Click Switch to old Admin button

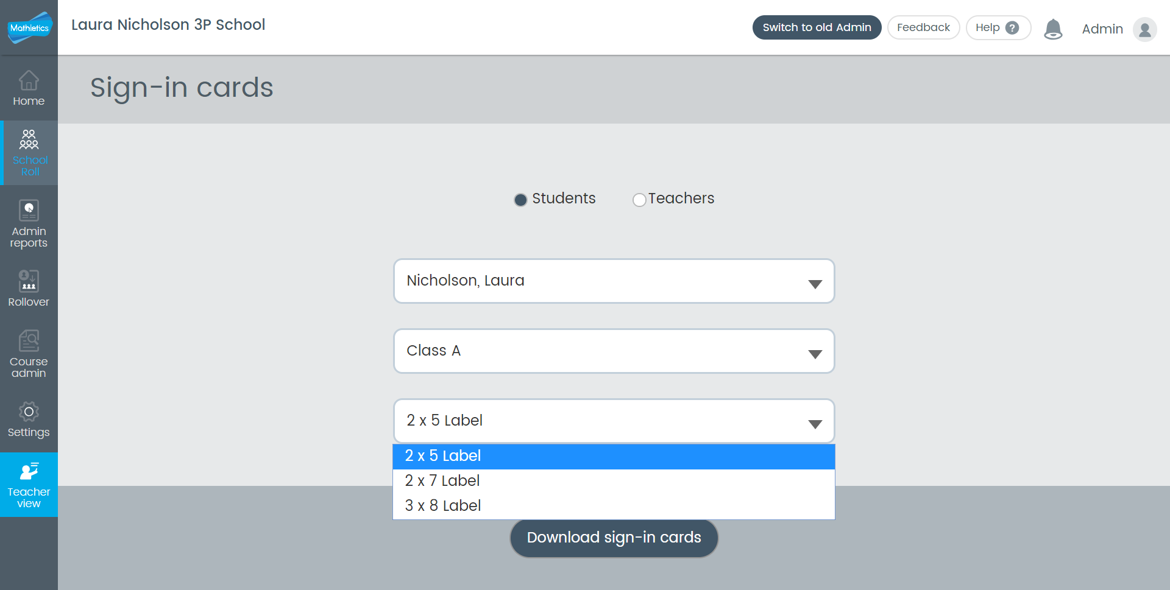(817, 27)
